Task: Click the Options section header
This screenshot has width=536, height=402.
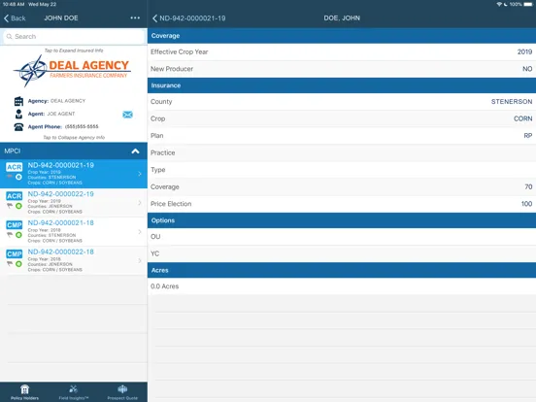Action: coord(342,220)
